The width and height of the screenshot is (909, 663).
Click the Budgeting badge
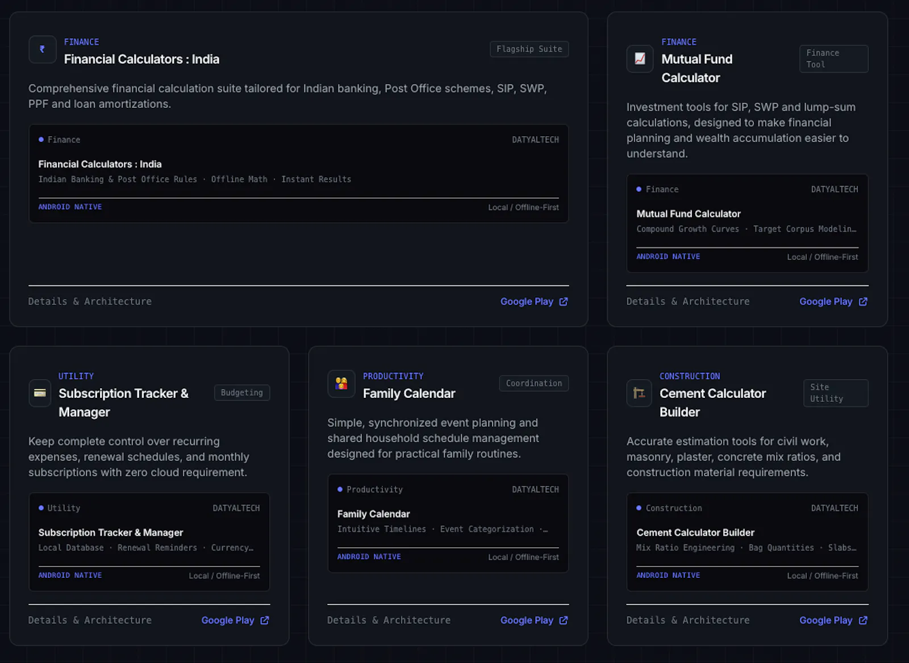click(242, 393)
